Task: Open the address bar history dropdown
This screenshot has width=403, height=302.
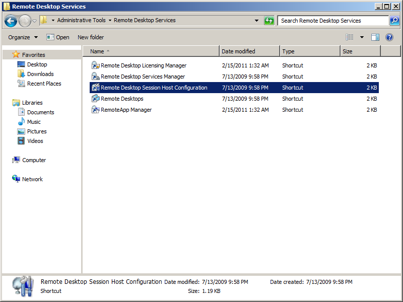Action: click(256, 21)
